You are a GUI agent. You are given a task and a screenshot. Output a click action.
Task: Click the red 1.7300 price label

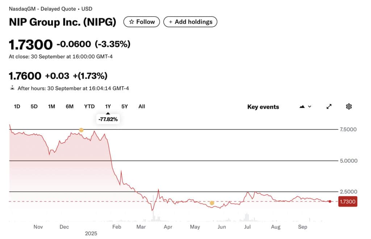(347, 201)
